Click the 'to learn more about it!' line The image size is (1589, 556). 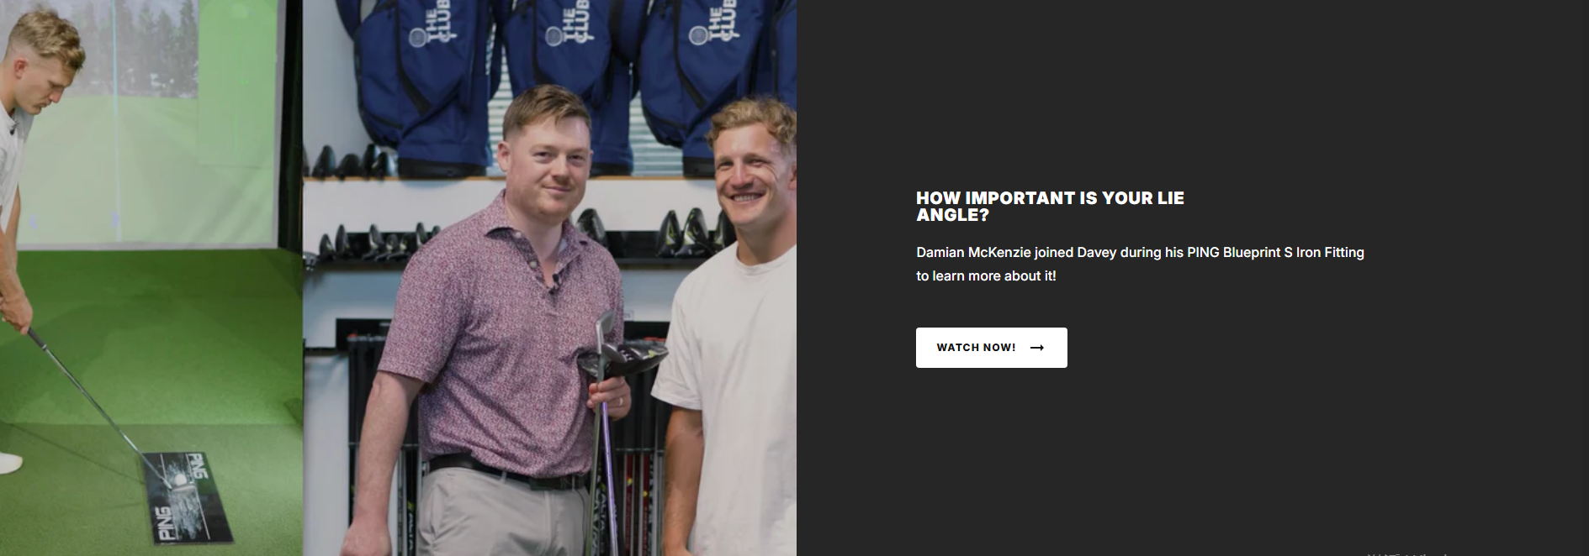[x=986, y=275]
